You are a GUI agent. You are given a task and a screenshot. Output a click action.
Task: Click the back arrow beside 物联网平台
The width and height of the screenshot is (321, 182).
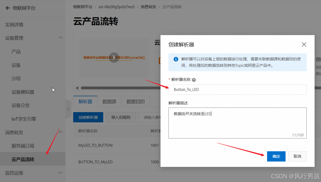[7, 8]
